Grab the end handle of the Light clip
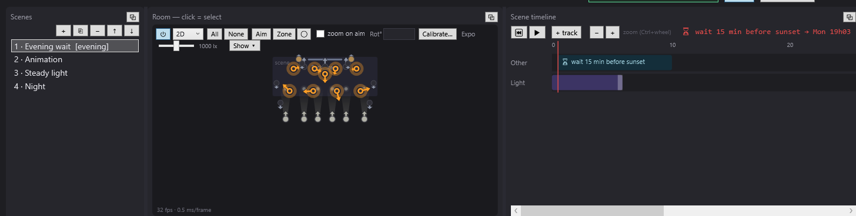Image resolution: width=856 pixels, height=216 pixels. pos(620,83)
